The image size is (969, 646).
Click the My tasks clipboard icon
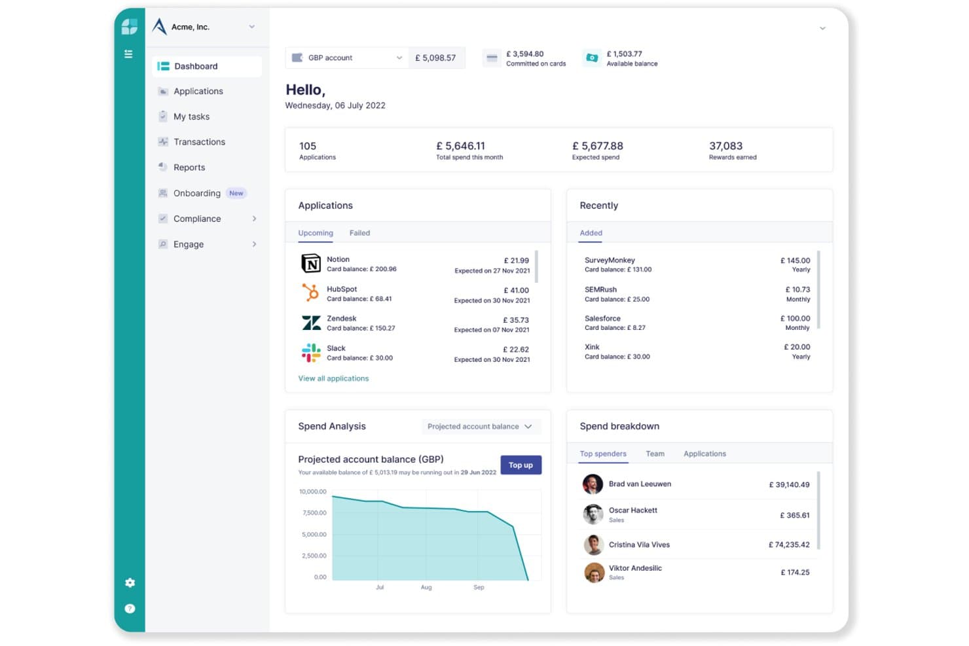pyautogui.click(x=163, y=117)
